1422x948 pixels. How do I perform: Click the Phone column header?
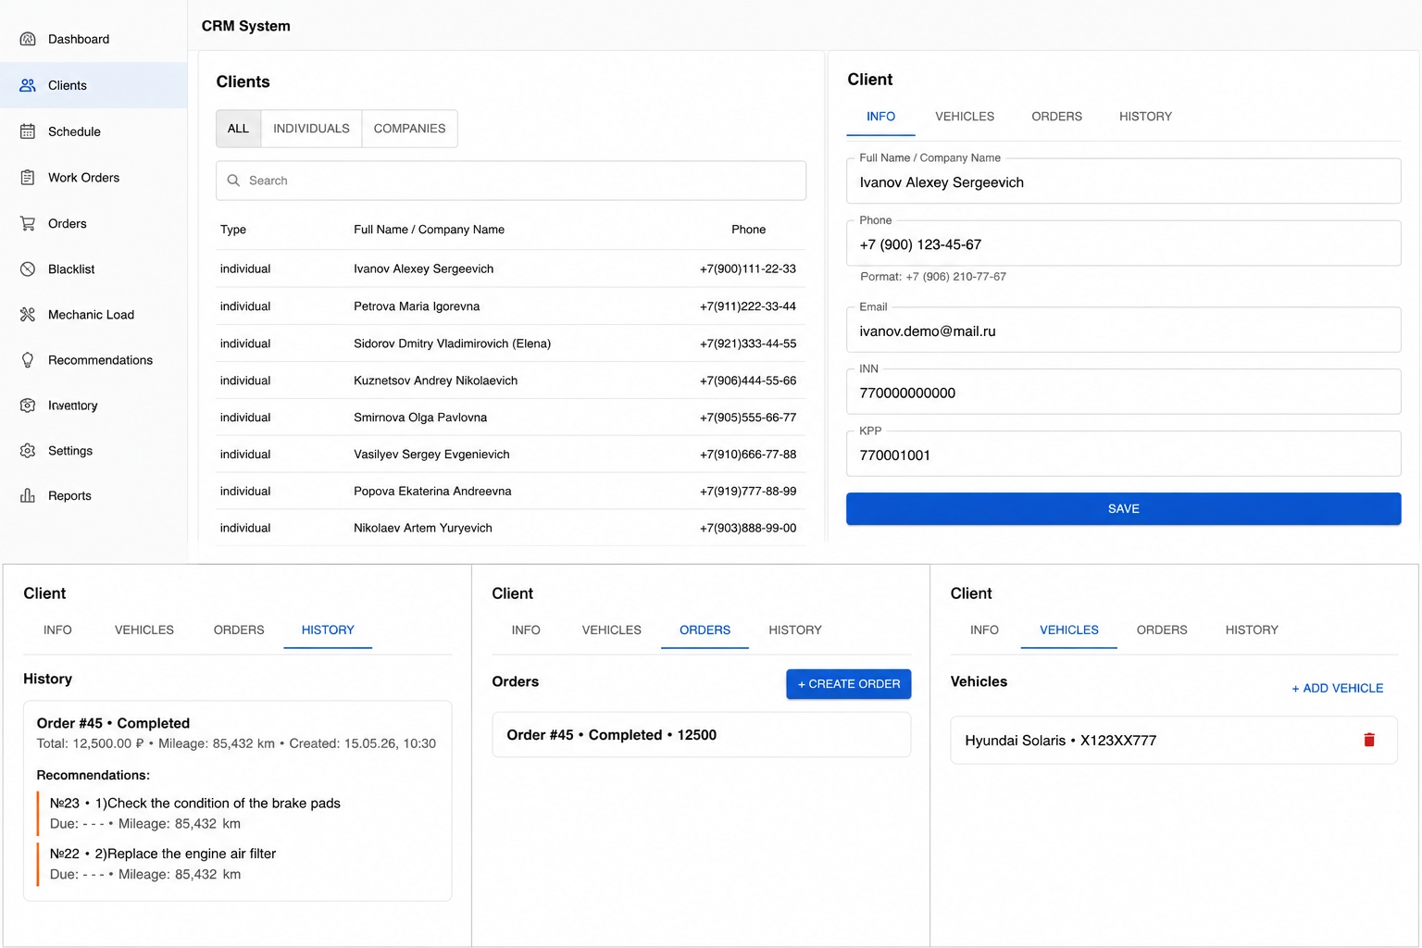[x=748, y=230]
